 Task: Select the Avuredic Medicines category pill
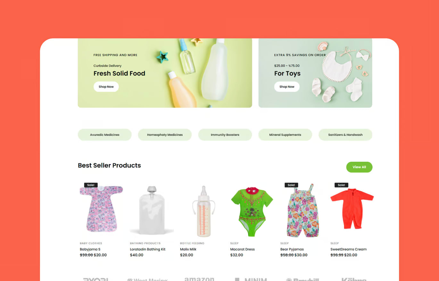coord(105,135)
